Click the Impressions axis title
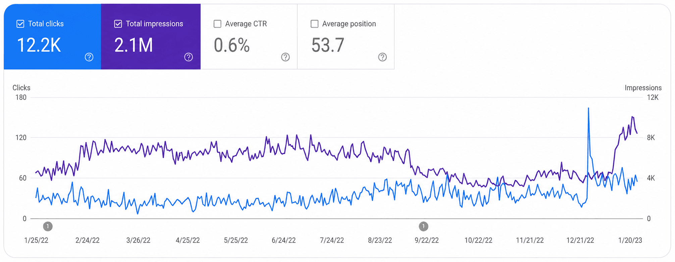This screenshot has width=675, height=262. point(643,88)
